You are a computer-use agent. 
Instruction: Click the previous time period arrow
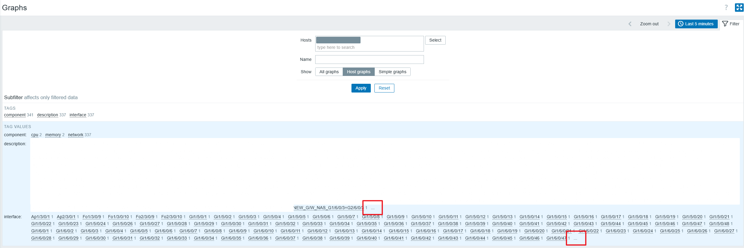[630, 24]
